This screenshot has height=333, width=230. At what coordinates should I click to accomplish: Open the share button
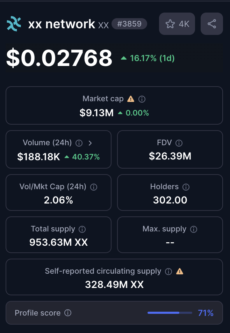(x=211, y=24)
